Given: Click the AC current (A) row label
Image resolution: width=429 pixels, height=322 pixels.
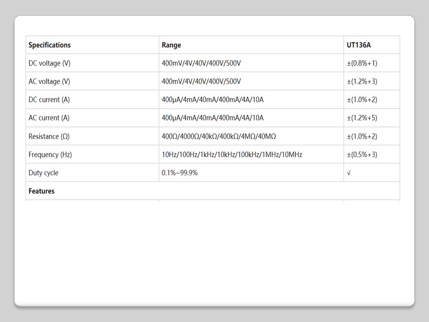Looking at the screenshot, I should click(x=49, y=118).
